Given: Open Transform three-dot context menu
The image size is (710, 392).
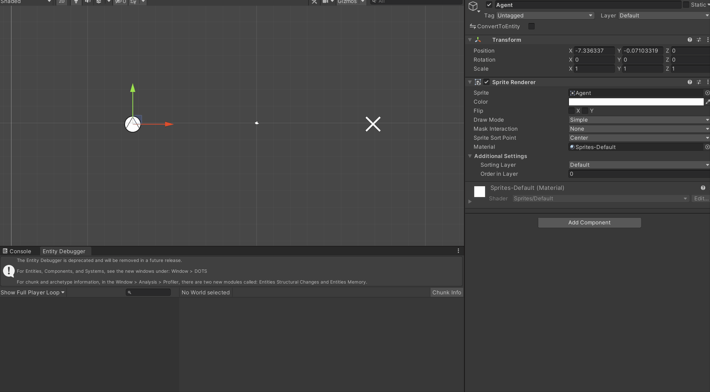Looking at the screenshot, I should click(x=708, y=40).
